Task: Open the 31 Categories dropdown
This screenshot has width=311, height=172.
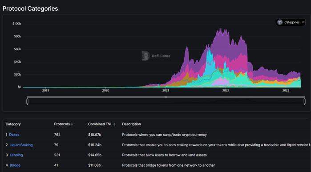Action: click(x=291, y=22)
